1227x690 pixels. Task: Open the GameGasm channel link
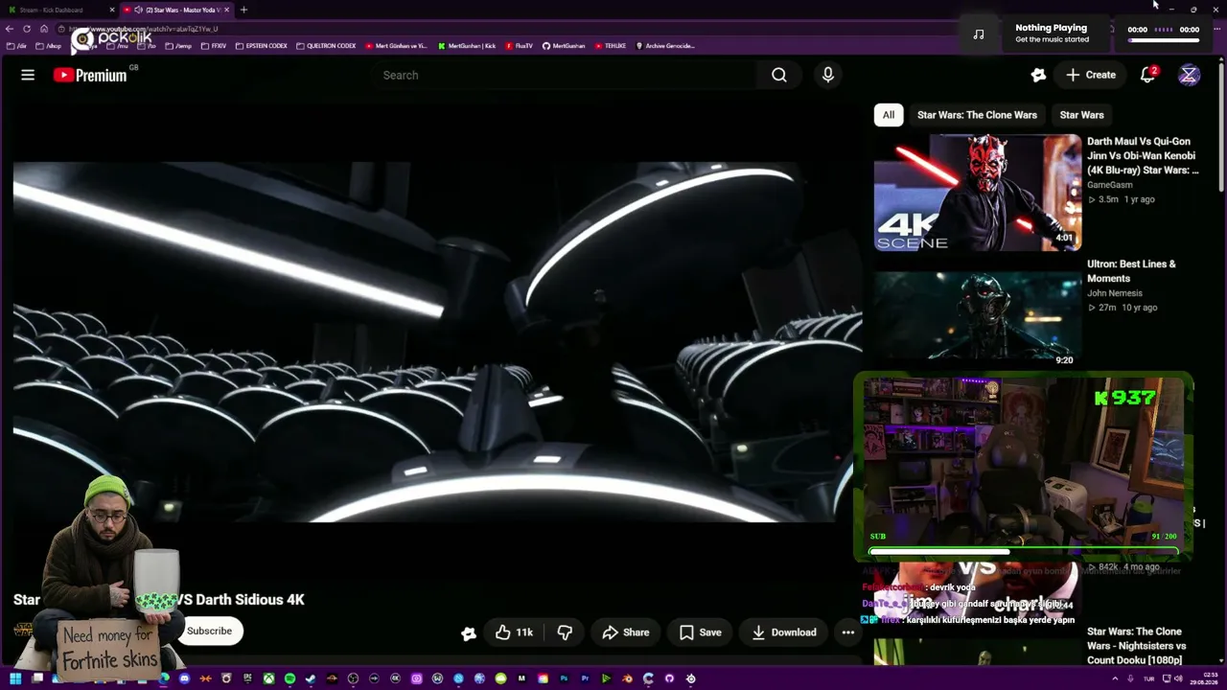(x=1110, y=185)
